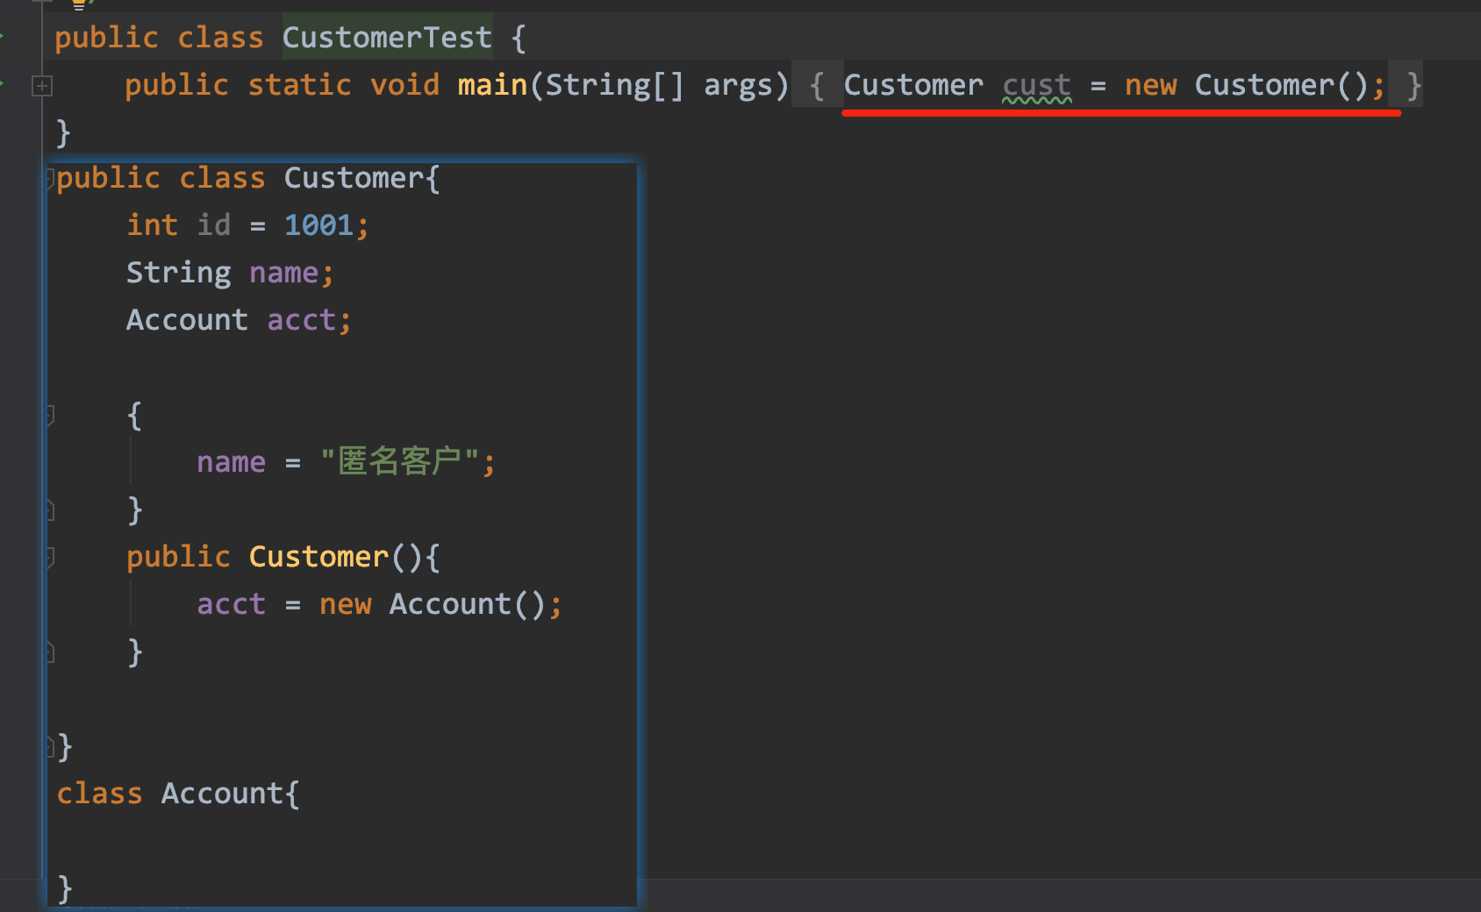Click fold end marker at Customer class closing brace
The height and width of the screenshot is (912, 1481).
click(x=51, y=747)
